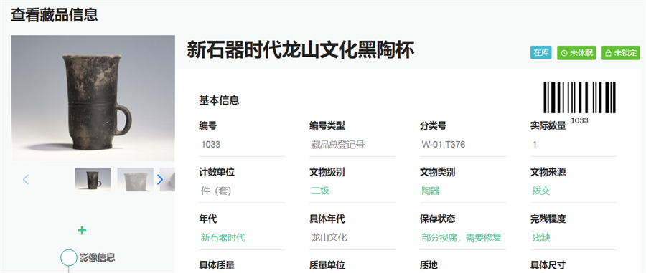This screenshot has width=646, height=273.
Task: Click the 文物类别 field label
Action: (438, 172)
